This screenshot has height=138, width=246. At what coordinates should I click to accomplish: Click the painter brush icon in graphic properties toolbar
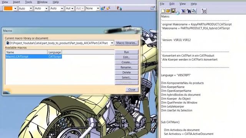point(103,8)
